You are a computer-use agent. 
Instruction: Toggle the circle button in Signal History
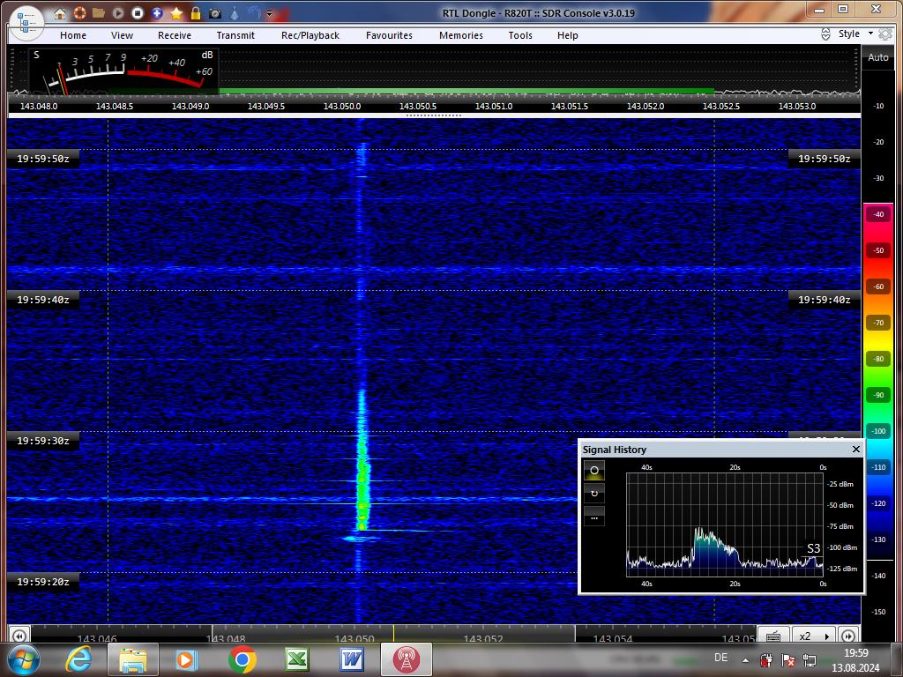pyautogui.click(x=594, y=471)
